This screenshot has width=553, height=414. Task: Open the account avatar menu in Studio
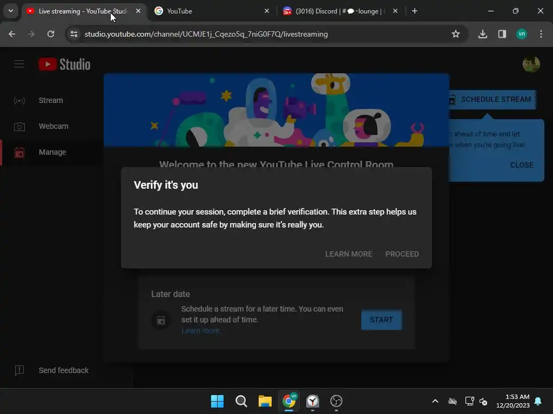click(531, 64)
